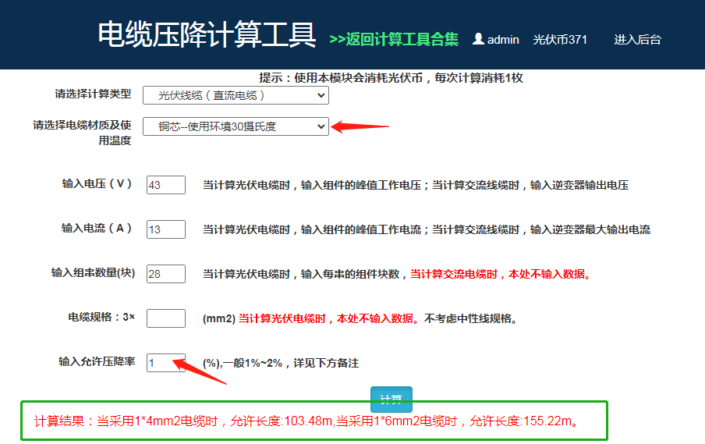Click the red 当计算交流电缆时 warning text
The image size is (705, 444).
click(x=500, y=274)
